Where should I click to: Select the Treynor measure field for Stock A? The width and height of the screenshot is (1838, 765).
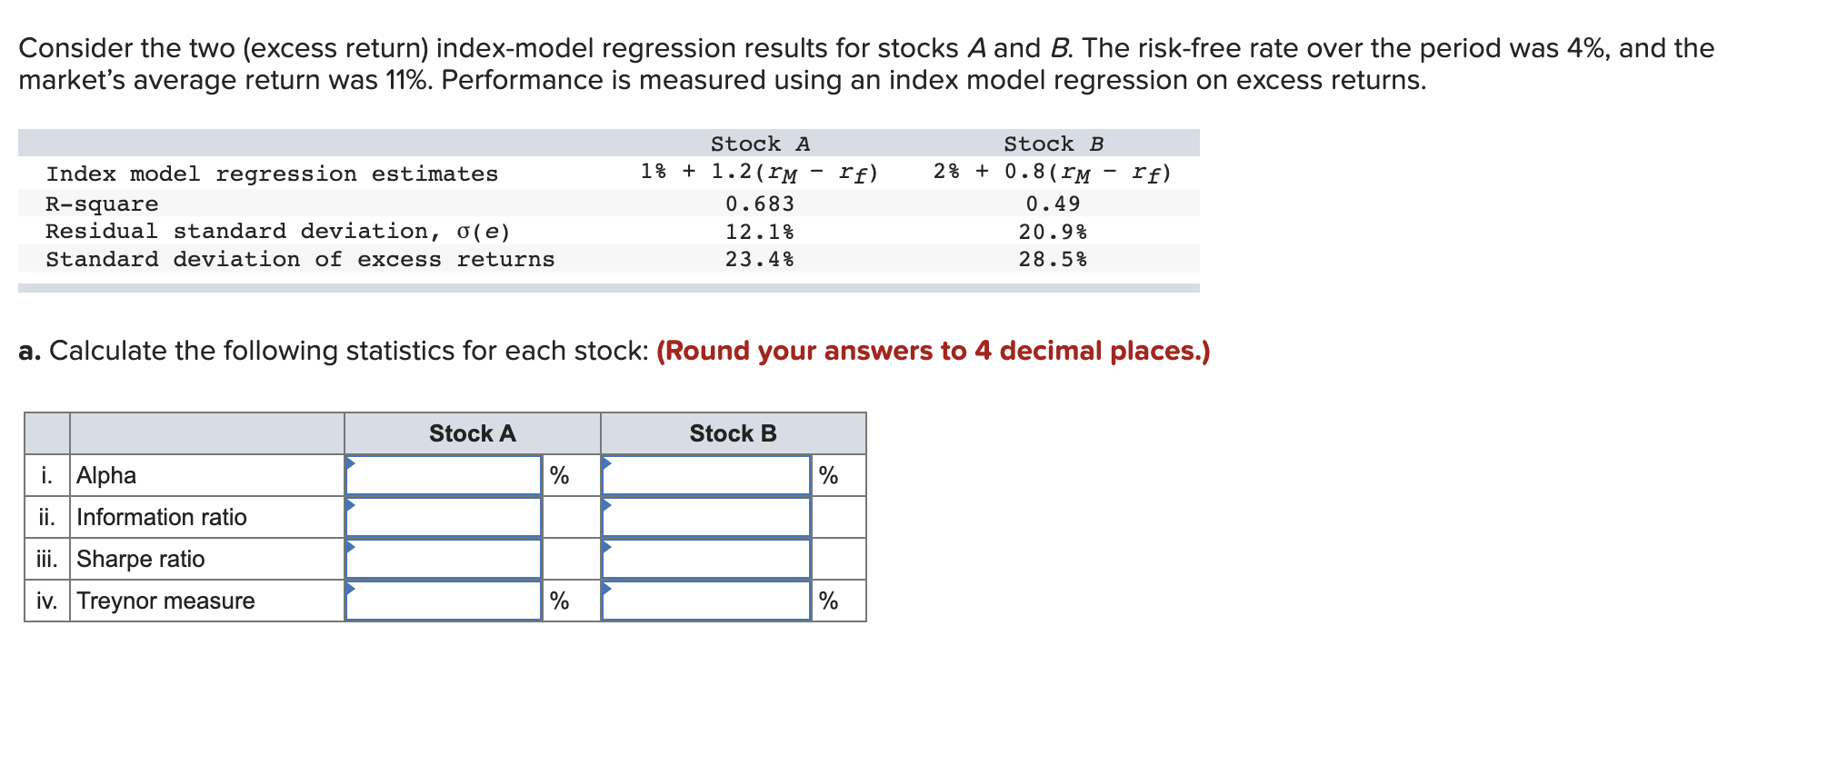pos(445,600)
